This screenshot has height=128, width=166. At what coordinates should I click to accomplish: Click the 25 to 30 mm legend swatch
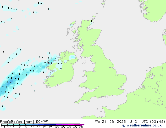click(x=53, y=125)
